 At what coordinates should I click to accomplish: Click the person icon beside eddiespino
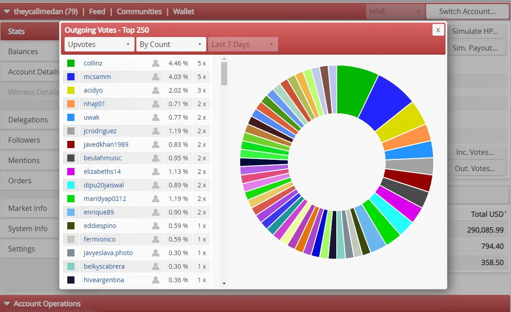click(x=156, y=226)
